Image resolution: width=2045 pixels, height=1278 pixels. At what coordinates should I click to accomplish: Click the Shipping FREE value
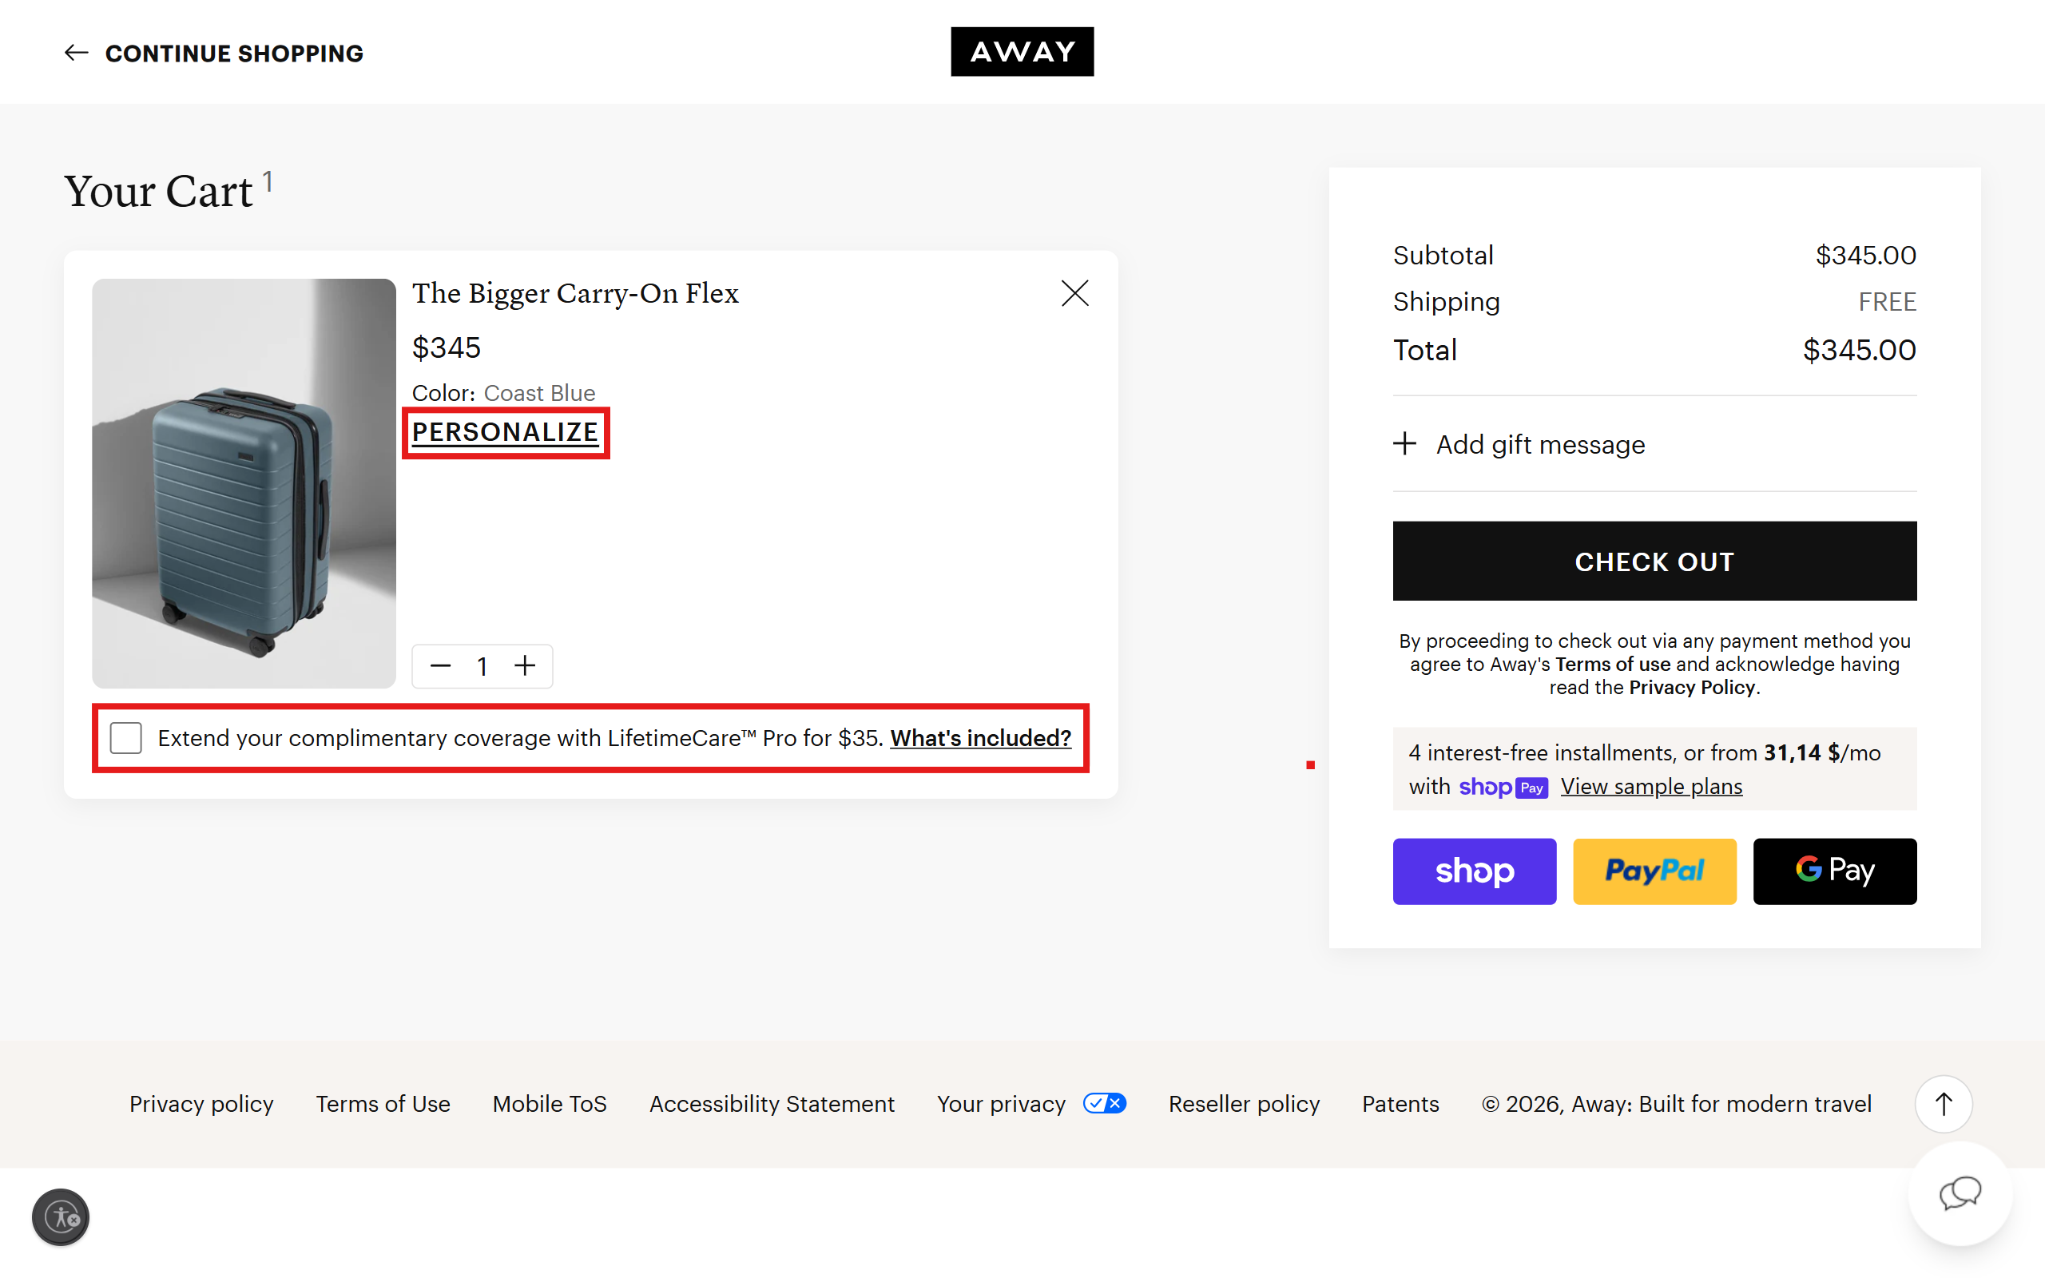tap(1887, 302)
